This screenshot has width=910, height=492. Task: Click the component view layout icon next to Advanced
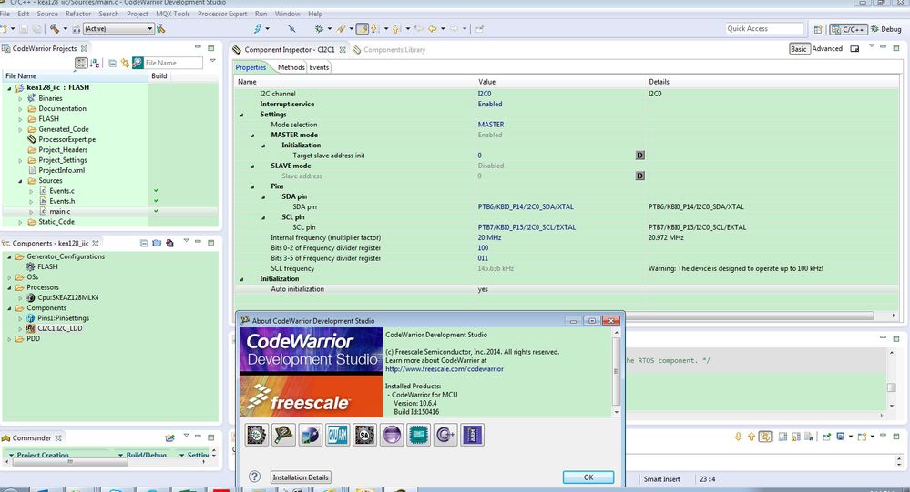(x=854, y=49)
